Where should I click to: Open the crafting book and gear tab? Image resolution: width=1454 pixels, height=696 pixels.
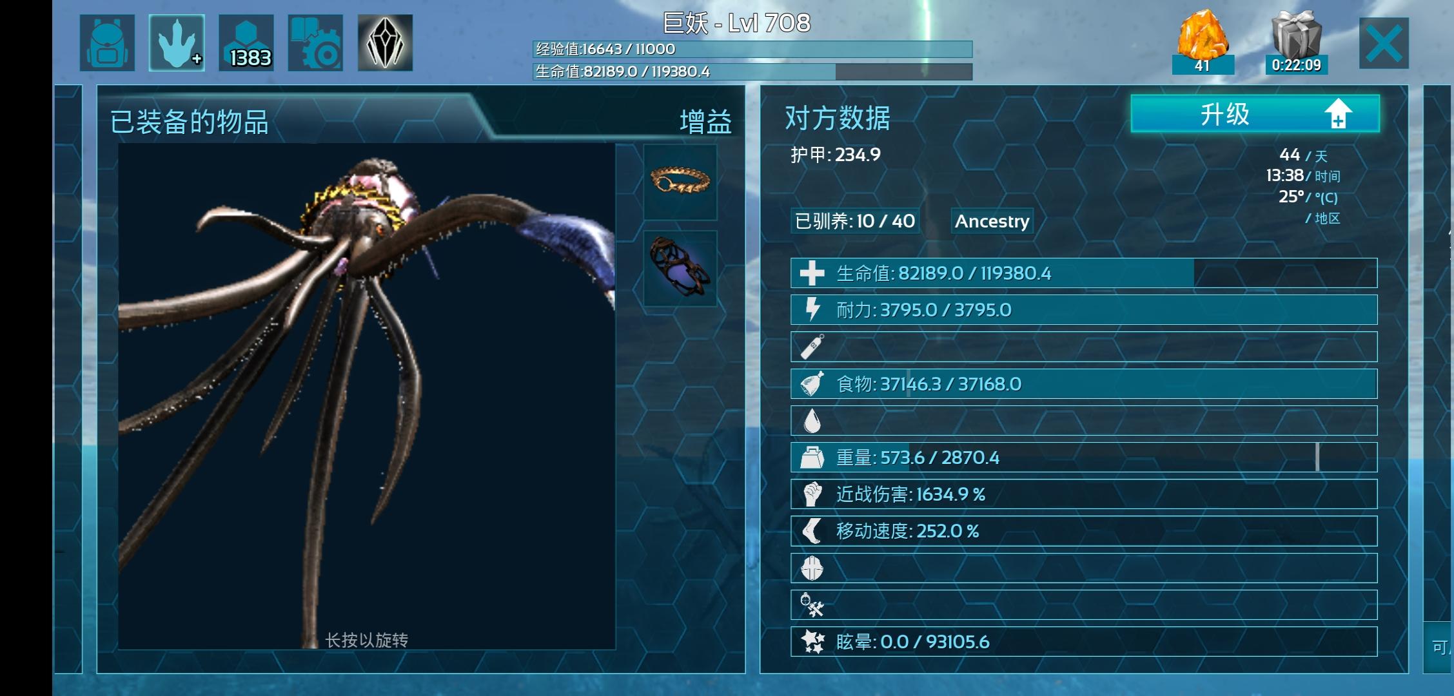(315, 43)
